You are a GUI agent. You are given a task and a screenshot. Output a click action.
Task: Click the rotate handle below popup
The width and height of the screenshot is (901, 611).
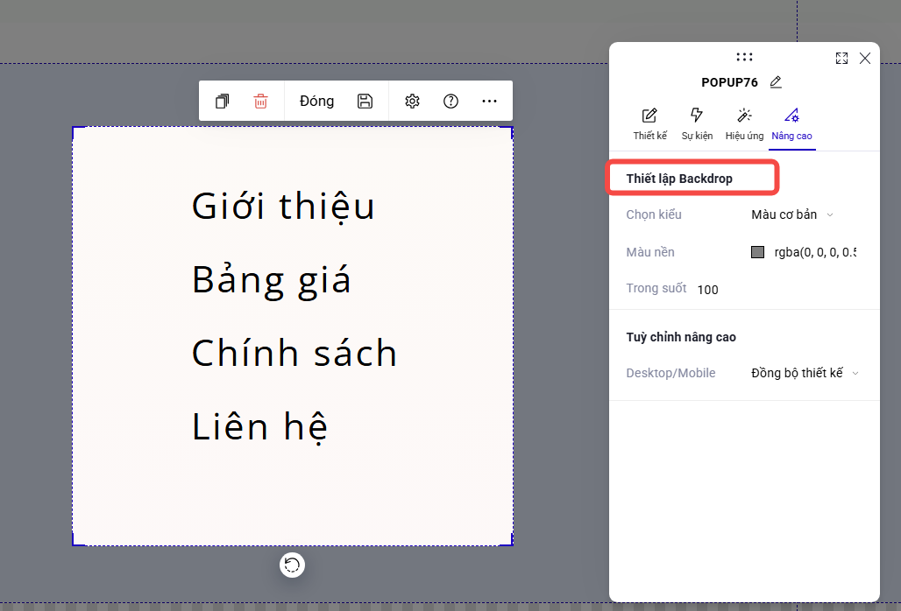click(x=292, y=565)
